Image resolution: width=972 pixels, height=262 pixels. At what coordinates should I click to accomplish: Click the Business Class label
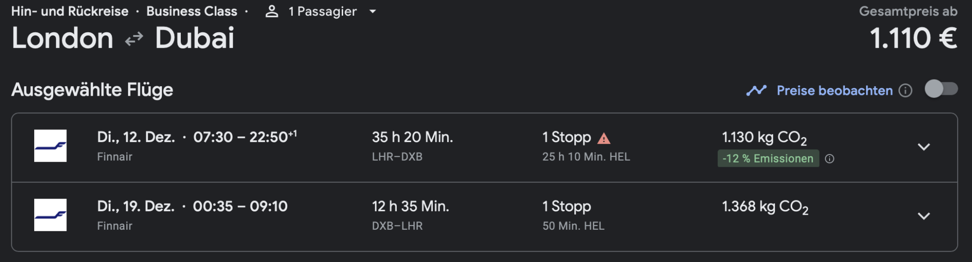tap(192, 11)
